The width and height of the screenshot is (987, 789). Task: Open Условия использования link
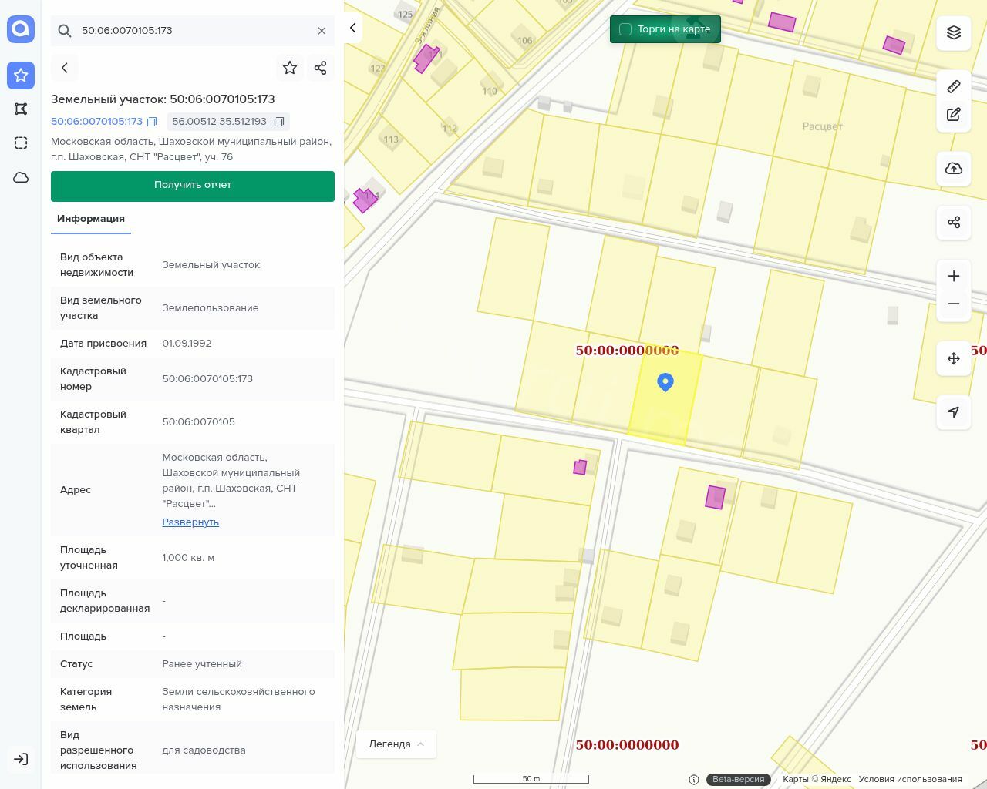910,779
